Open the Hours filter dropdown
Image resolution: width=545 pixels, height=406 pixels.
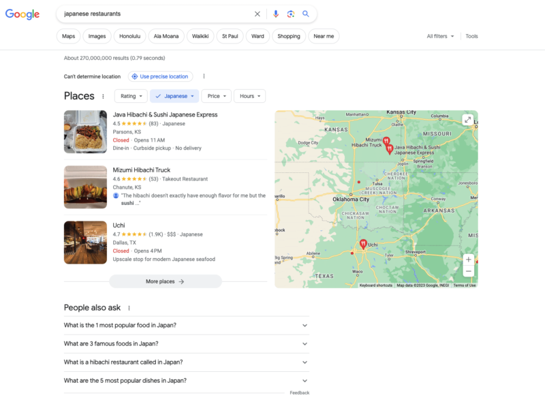250,96
